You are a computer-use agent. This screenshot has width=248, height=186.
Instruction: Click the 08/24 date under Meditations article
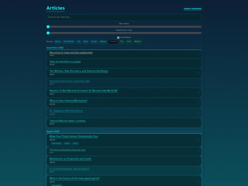click(x=52, y=162)
